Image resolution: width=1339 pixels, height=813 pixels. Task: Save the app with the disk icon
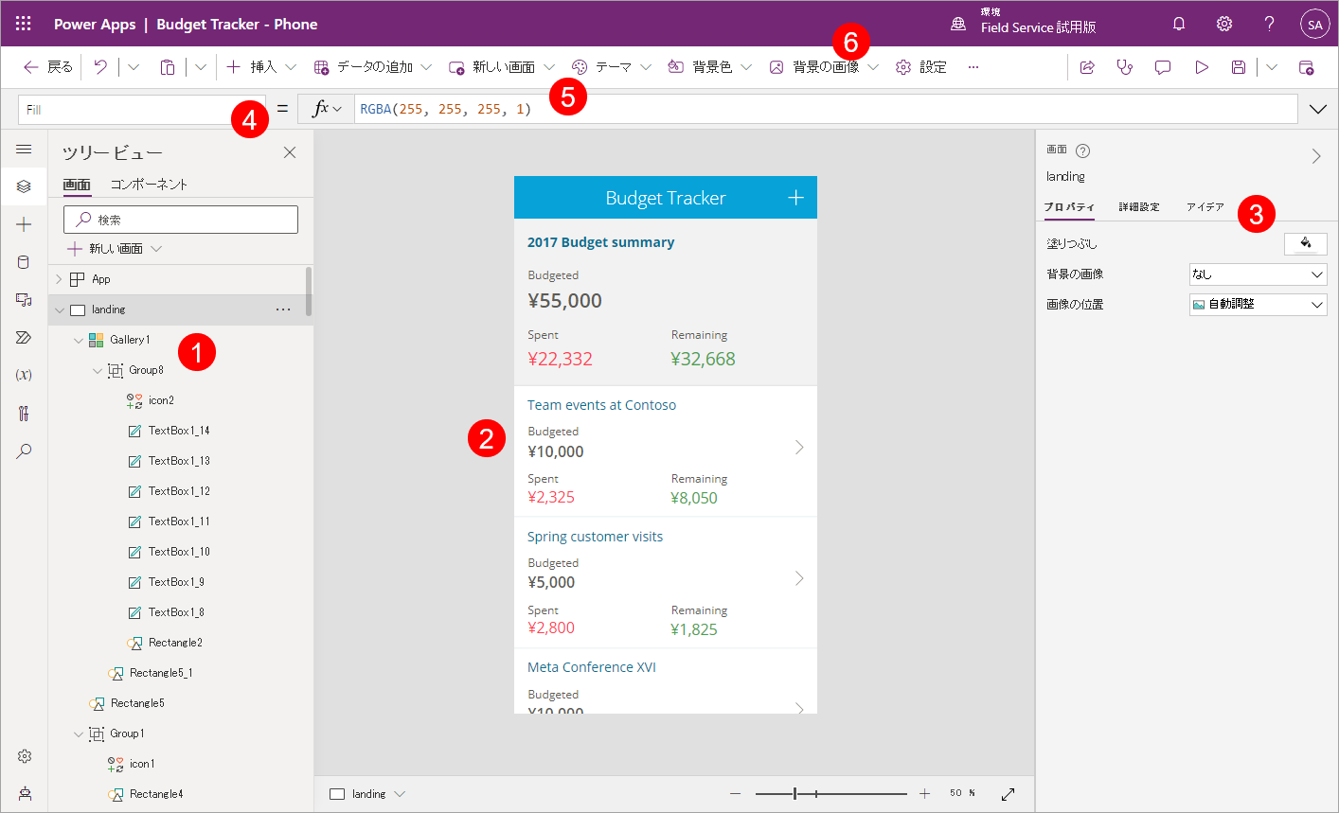1239,67
